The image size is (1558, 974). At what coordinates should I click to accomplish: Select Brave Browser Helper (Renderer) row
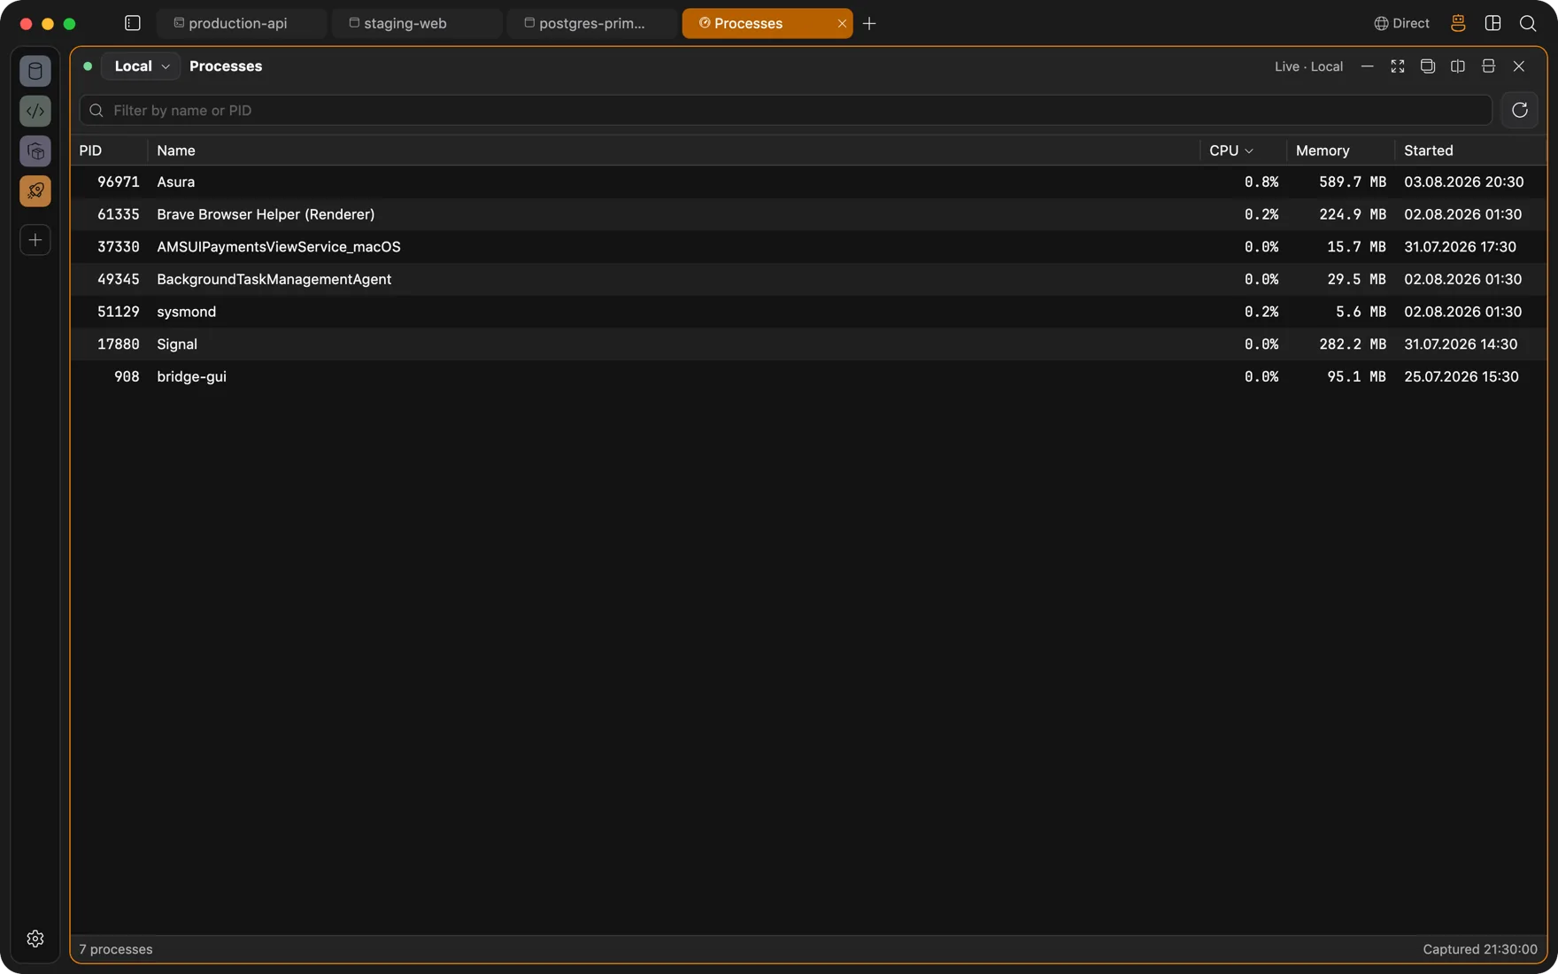tap(808, 214)
